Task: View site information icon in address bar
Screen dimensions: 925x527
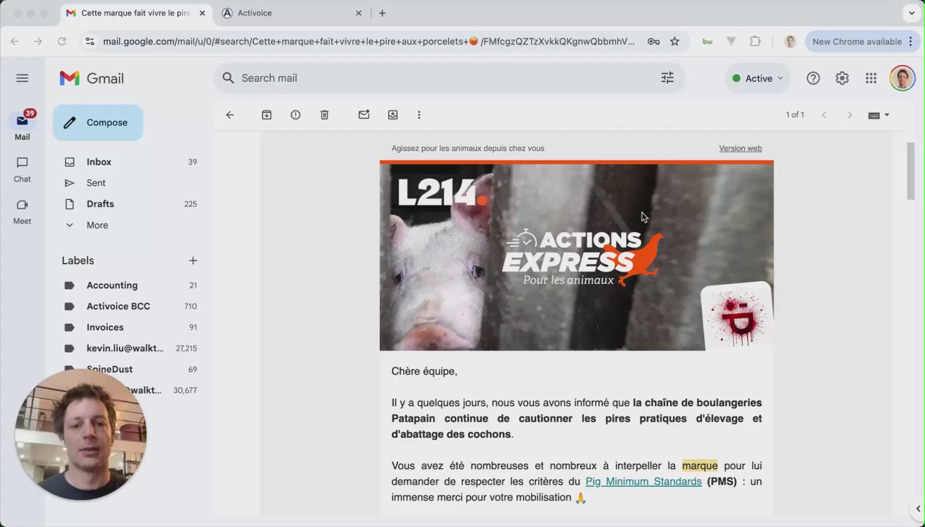Action: pyautogui.click(x=89, y=42)
